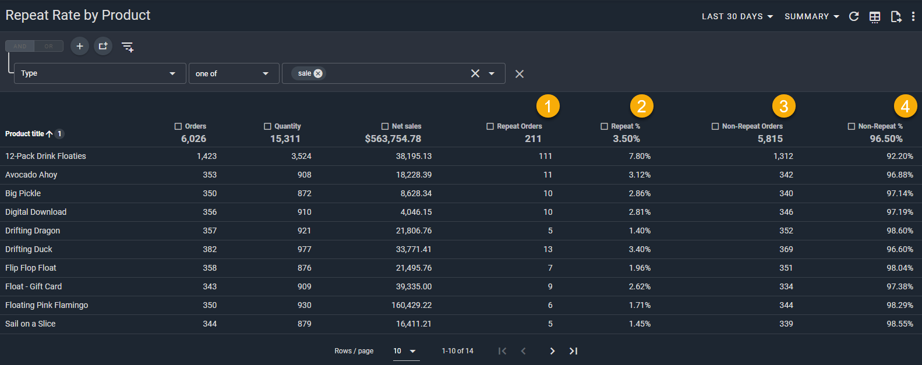Viewport: 922px width, 365px height.
Task: Check the Orders column checkbox
Action: point(178,126)
